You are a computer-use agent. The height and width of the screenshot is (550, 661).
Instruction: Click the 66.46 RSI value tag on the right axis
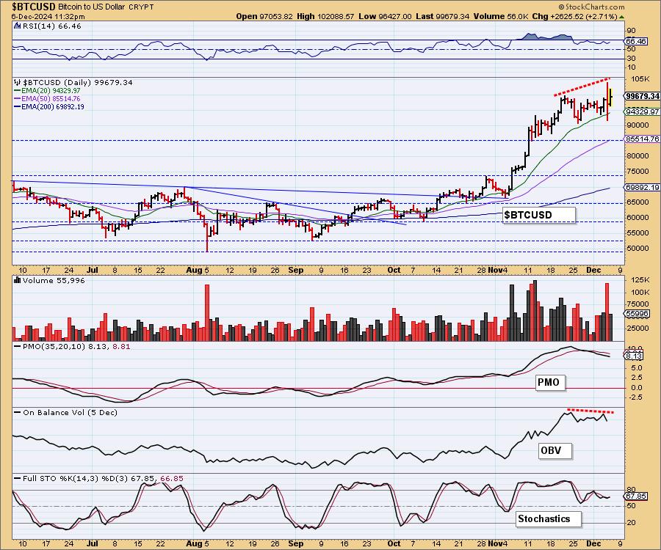coord(636,41)
